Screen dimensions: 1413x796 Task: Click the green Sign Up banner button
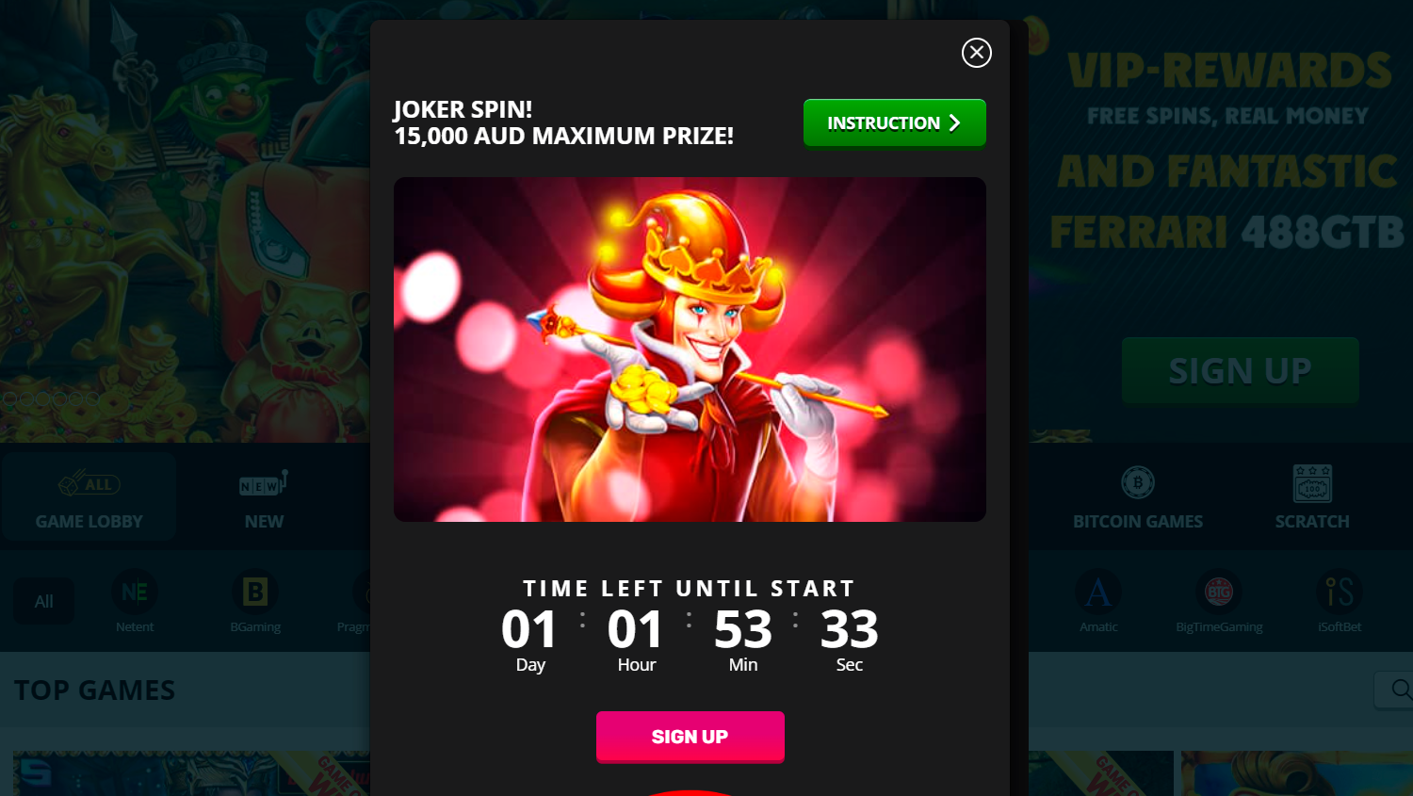pyautogui.click(x=1240, y=370)
